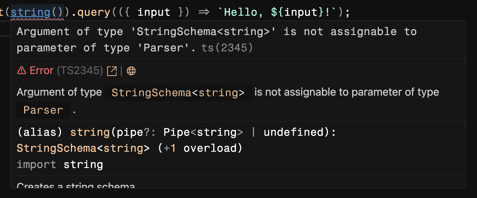Click the "(+1 overload)" text
Image resolution: width=477 pixels, height=198 pixels.
(200, 148)
